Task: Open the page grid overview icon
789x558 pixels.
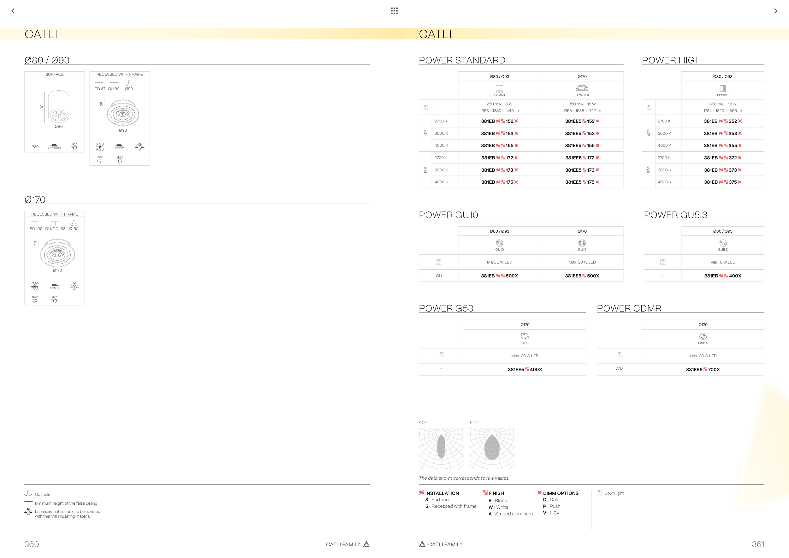Action: pyautogui.click(x=394, y=11)
